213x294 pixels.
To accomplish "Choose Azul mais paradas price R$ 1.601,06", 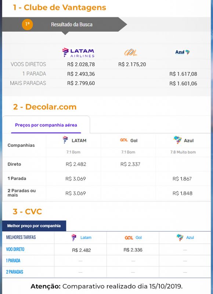I will (x=183, y=83).
